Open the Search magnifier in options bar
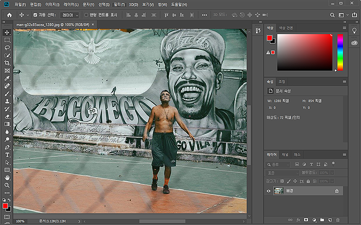The image size is (361, 225). pos(332,15)
